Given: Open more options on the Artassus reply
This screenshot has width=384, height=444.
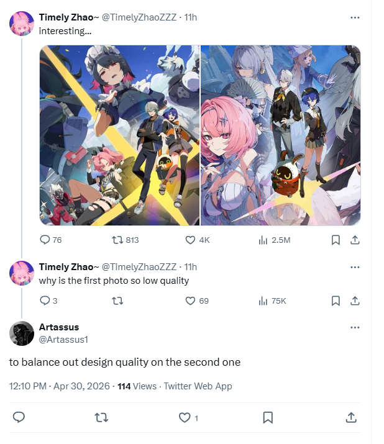Looking at the screenshot, I should pos(355,328).
